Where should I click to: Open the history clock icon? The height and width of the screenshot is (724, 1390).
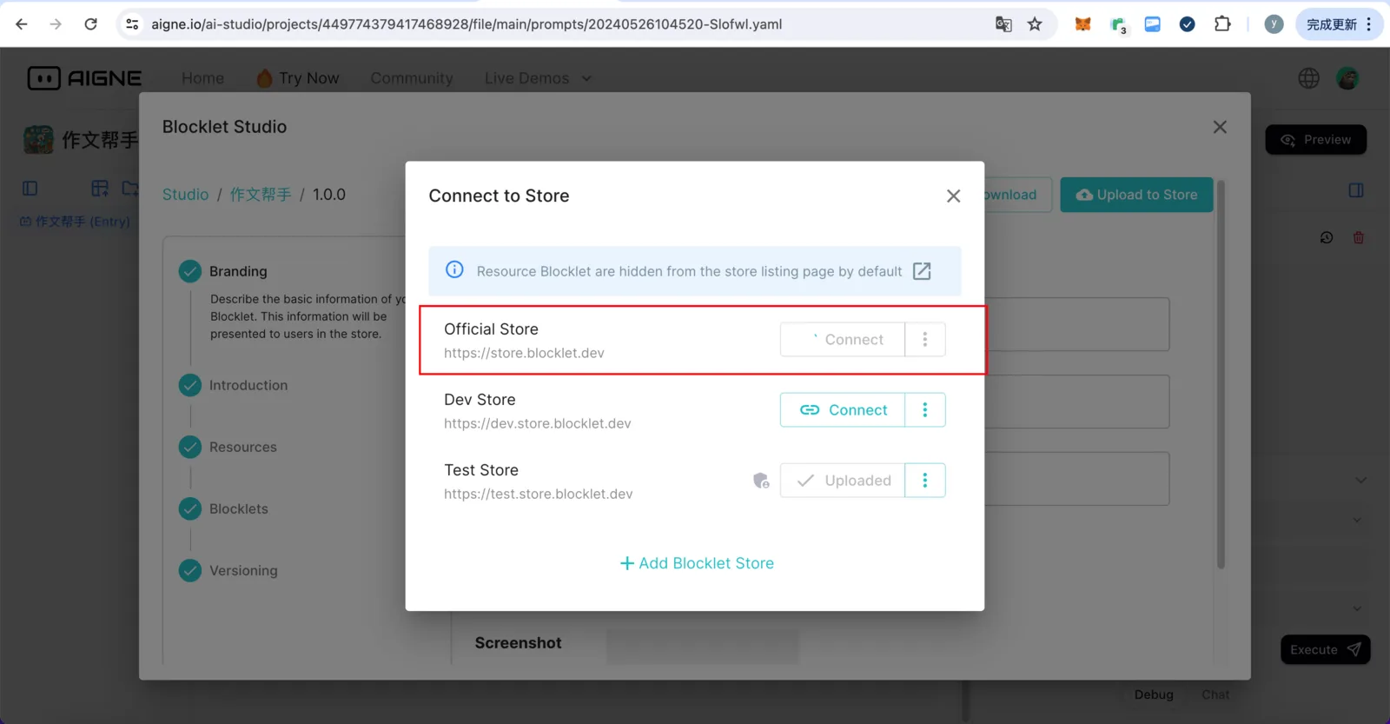1327,237
